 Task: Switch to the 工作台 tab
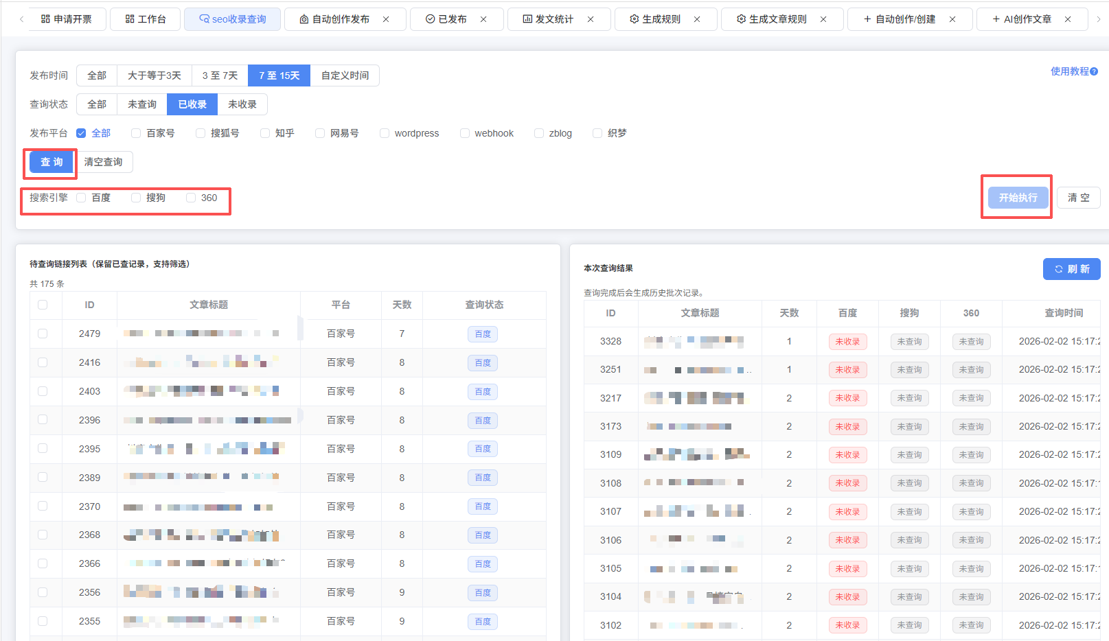(x=146, y=19)
